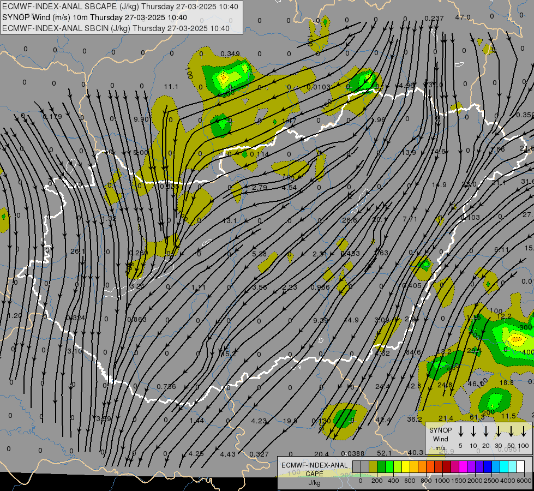Click the 4.54 map value
The image size is (534, 491).
click(x=289, y=188)
